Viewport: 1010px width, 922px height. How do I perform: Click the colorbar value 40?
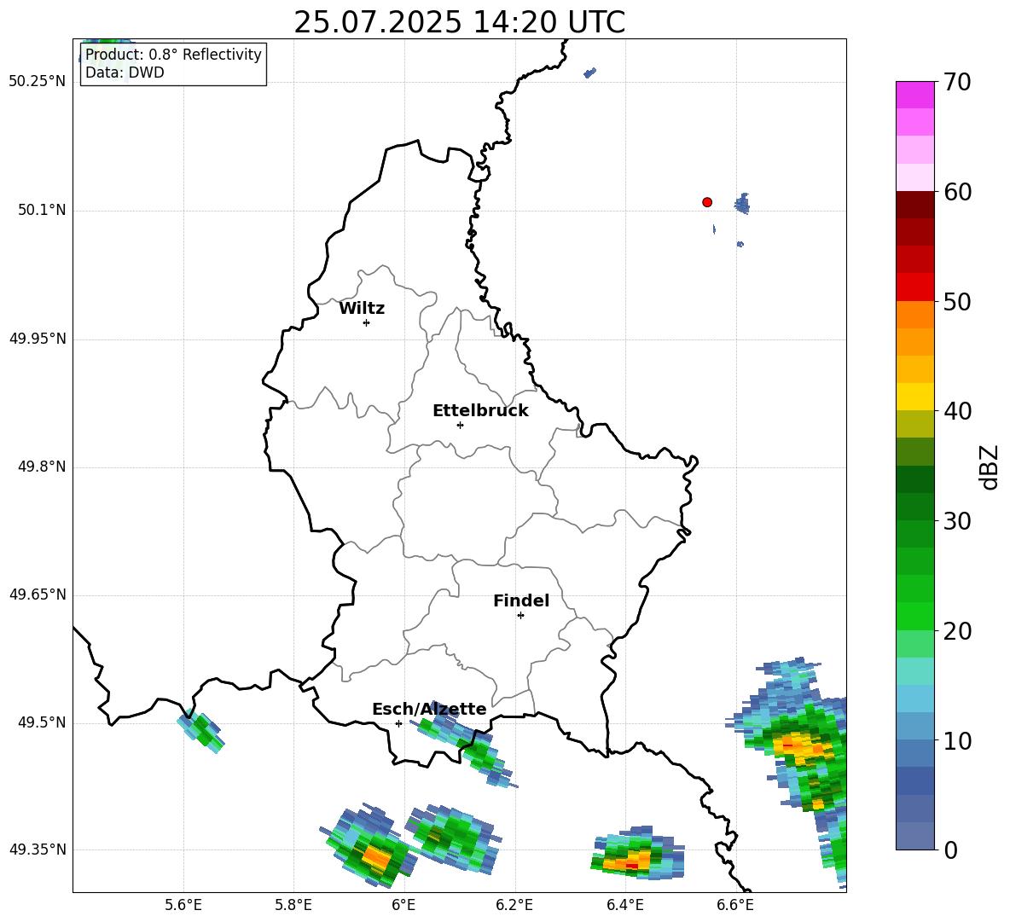[x=957, y=411]
